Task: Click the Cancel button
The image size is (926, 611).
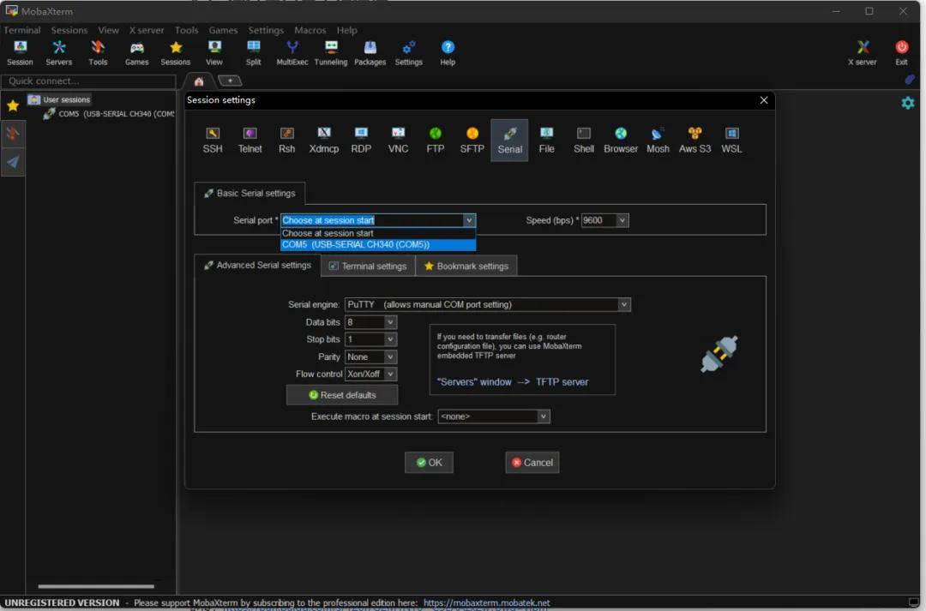Action: click(532, 462)
